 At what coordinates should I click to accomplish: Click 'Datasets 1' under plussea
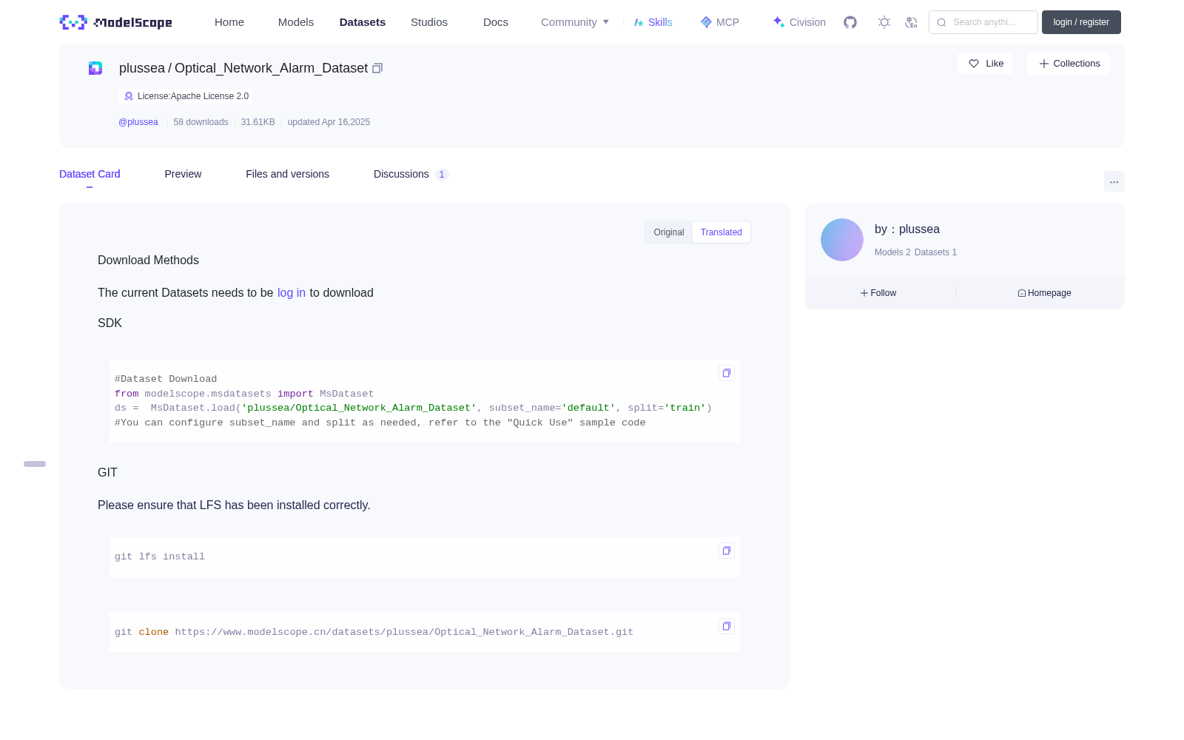coord(935,252)
